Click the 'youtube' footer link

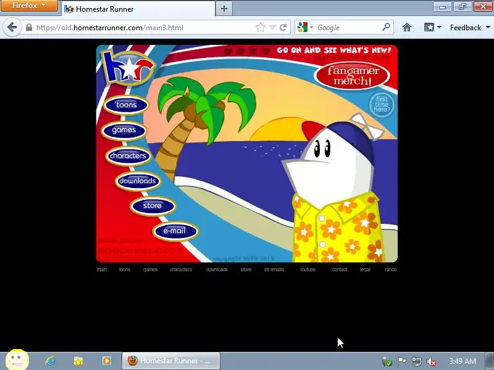pyautogui.click(x=308, y=269)
